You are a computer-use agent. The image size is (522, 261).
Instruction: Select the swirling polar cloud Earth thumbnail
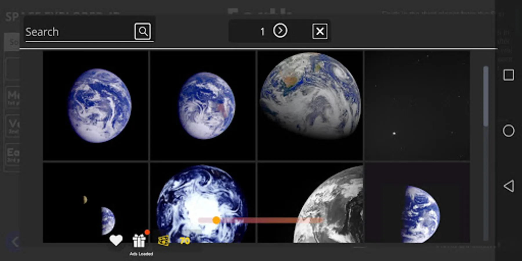point(203,202)
